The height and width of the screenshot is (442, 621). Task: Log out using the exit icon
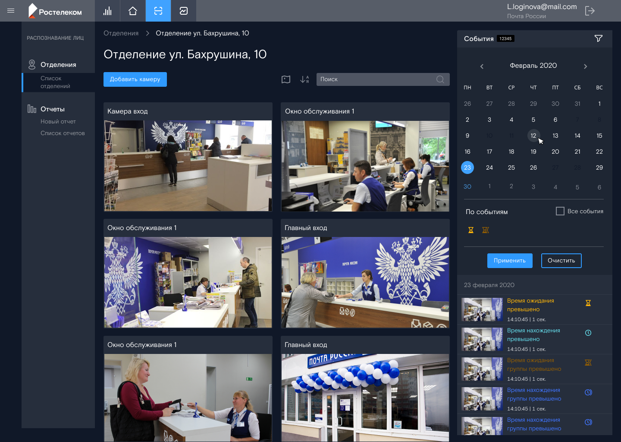pyautogui.click(x=590, y=11)
